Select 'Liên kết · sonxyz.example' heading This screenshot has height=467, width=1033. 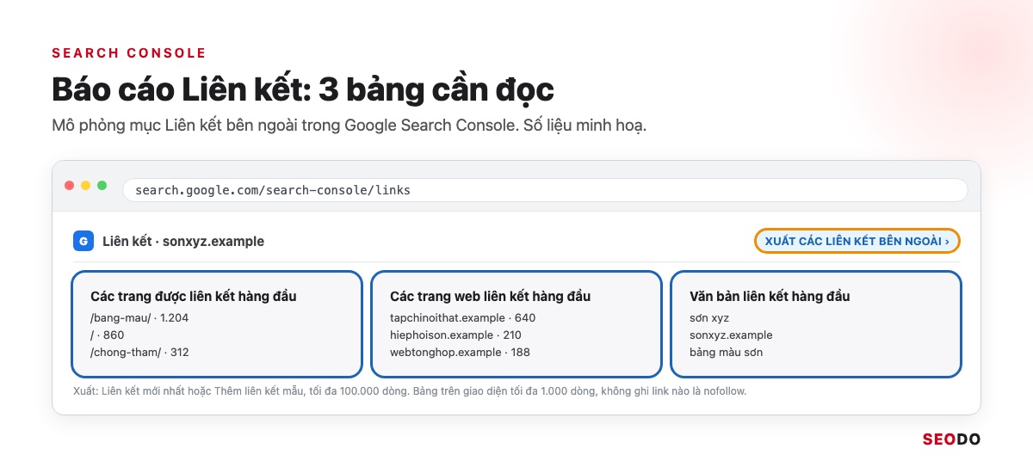183,242
